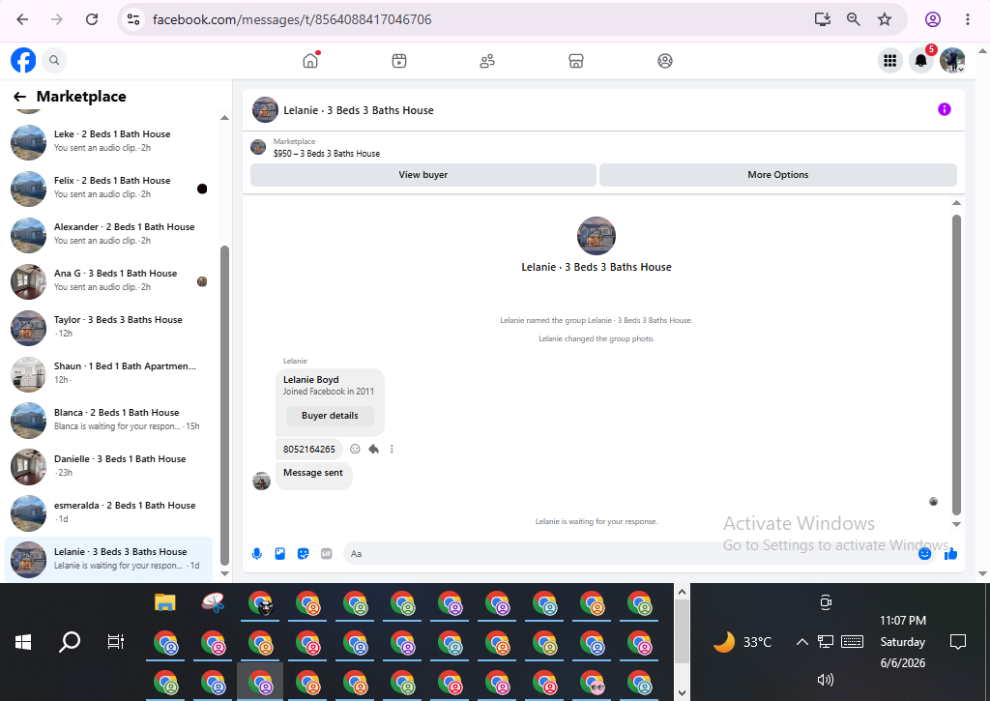Click browser back arrow

pos(22,19)
